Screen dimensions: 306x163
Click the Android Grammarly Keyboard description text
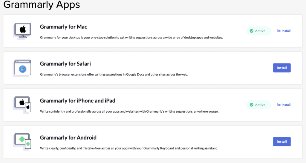pyautogui.click(x=128, y=148)
